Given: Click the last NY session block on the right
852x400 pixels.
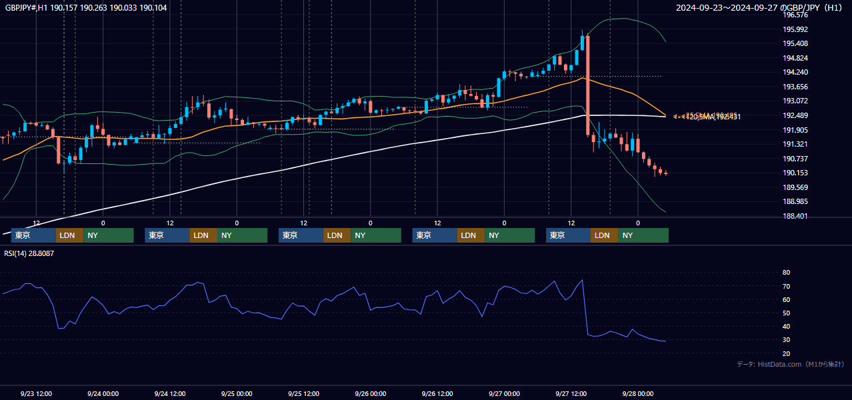Looking at the screenshot, I should tap(643, 235).
